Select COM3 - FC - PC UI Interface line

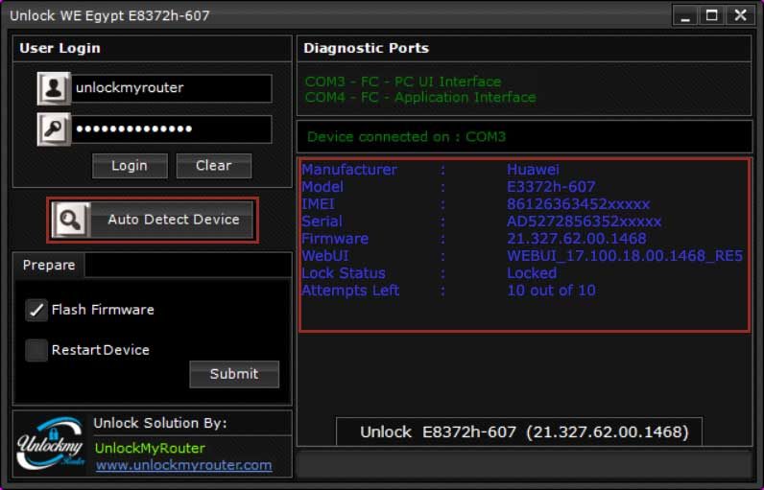point(403,82)
